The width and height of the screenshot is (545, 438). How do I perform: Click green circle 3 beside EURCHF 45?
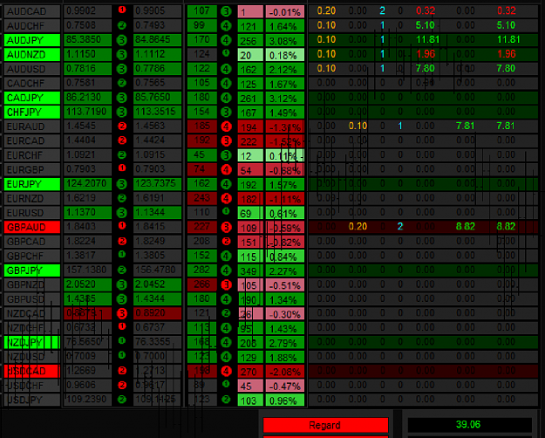[x=226, y=155]
